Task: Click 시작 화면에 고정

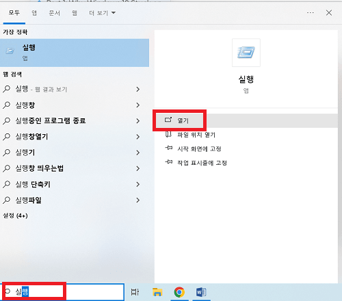Action: click(199, 149)
